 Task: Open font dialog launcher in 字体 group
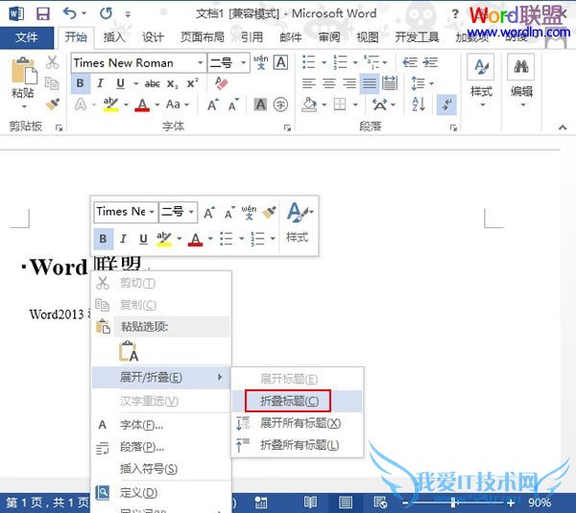[287, 128]
